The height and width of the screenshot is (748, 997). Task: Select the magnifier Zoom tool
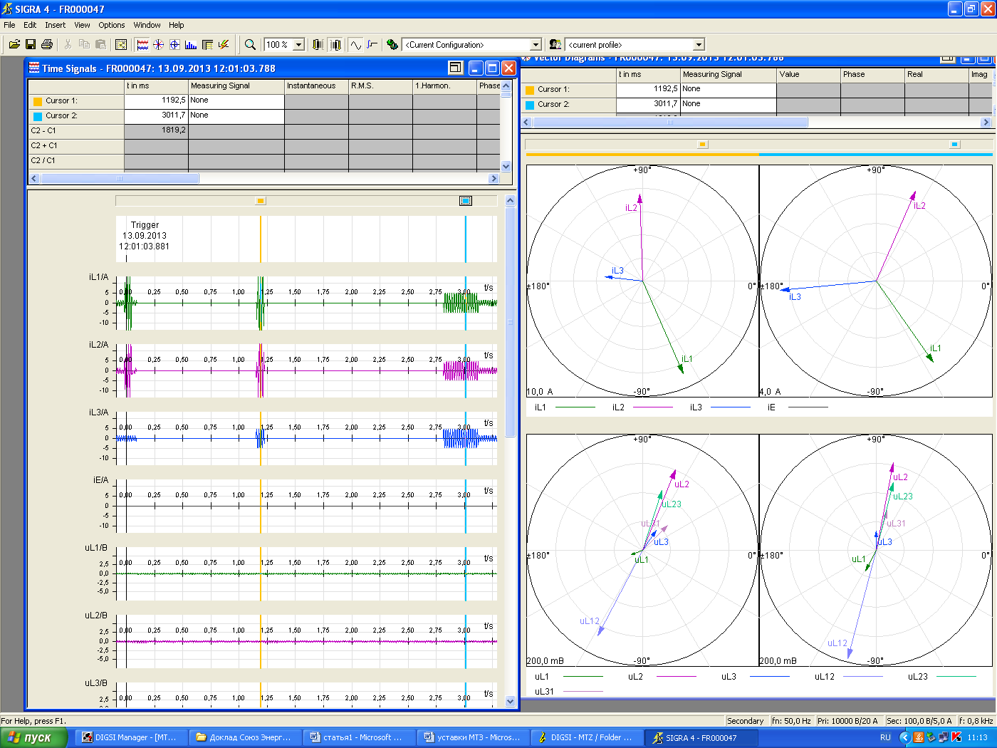(250, 45)
